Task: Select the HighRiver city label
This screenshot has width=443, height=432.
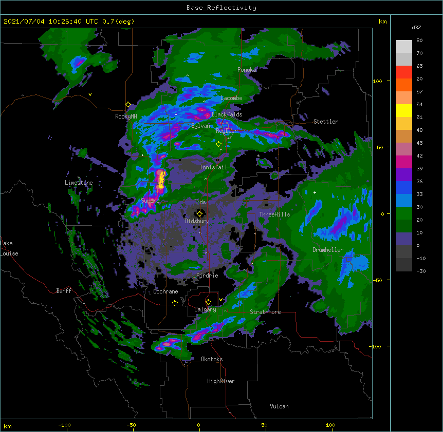Action: [x=221, y=381]
